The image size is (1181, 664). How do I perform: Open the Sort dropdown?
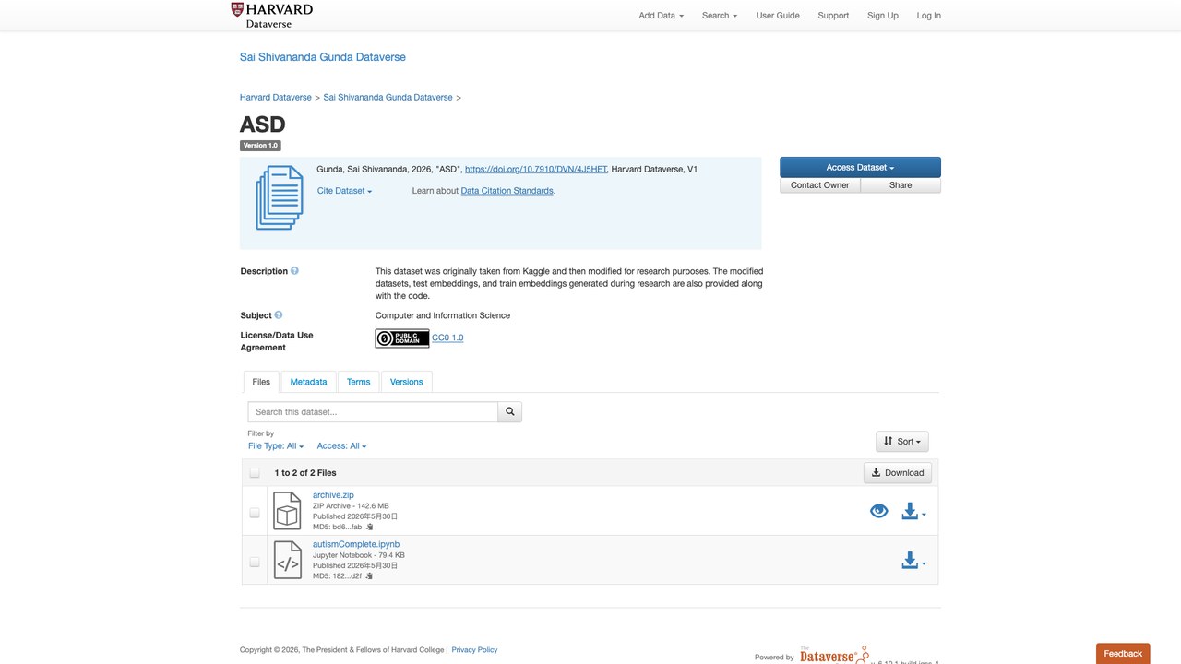(x=902, y=442)
